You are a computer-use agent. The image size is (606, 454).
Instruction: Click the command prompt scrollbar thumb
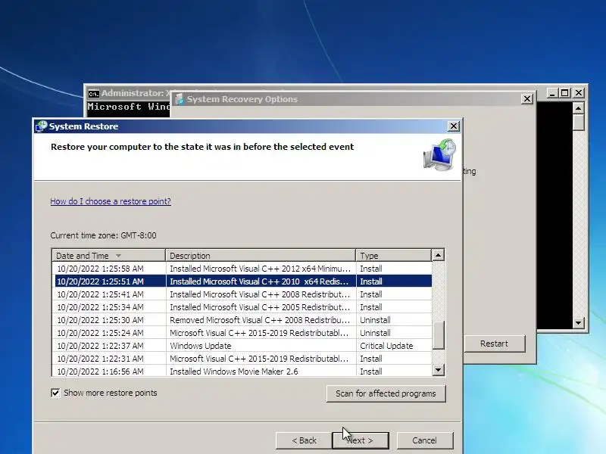tap(578, 122)
